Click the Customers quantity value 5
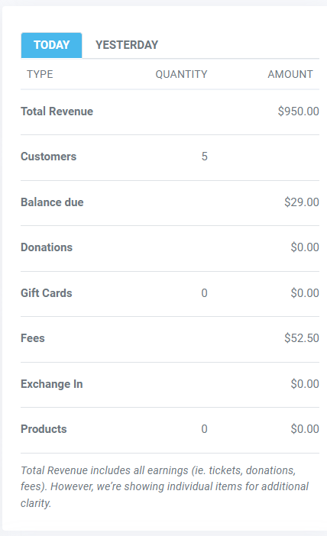Screen dimensions: 327x536 pos(204,157)
